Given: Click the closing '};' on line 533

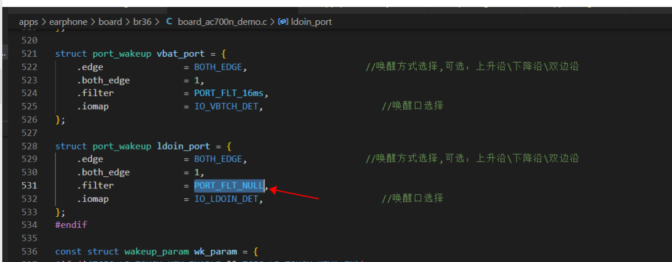Looking at the screenshot, I should coord(60,212).
